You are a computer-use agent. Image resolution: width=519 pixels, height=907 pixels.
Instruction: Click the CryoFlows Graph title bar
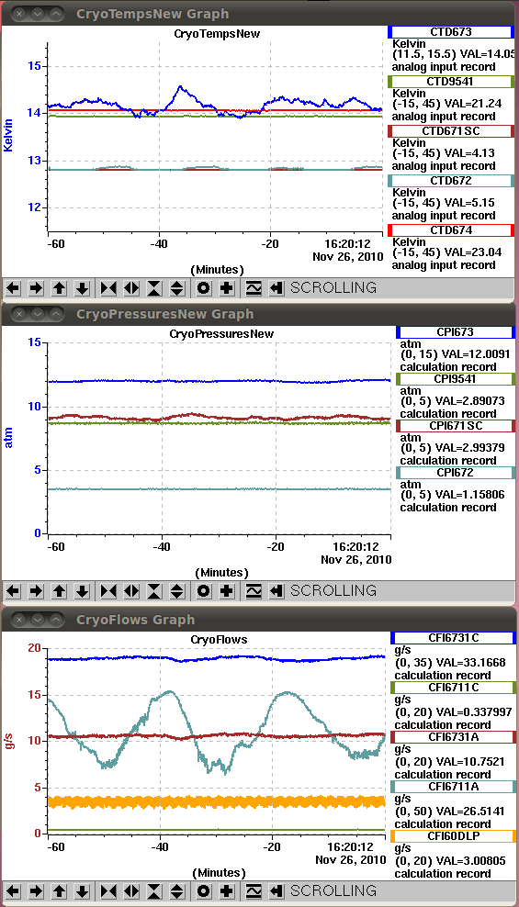[259, 620]
